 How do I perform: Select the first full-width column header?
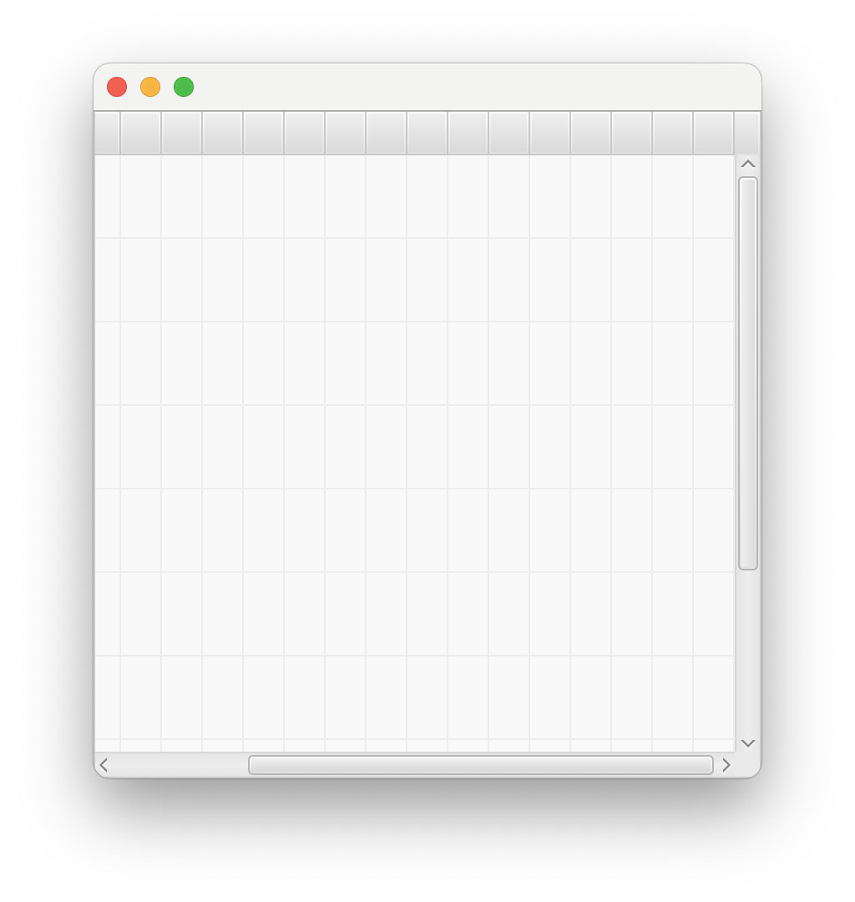[x=140, y=133]
